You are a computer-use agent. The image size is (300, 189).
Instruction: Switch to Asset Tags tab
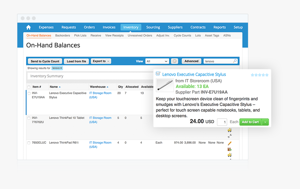(212, 35)
